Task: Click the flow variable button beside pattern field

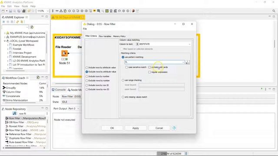Action: click(x=187, y=62)
